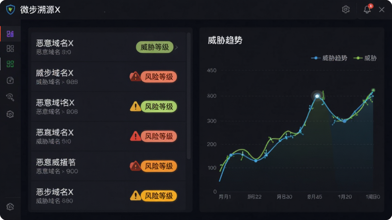Click the green 威胁等级 badge
The image size is (392, 220).
(x=155, y=47)
